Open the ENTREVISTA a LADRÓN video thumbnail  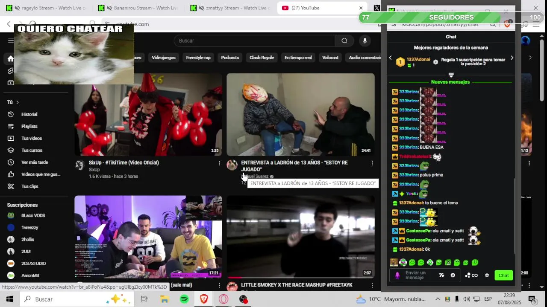point(300,114)
